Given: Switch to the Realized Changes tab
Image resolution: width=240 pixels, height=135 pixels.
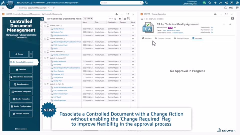Looking at the screenshot, I should (x=181, y=38).
